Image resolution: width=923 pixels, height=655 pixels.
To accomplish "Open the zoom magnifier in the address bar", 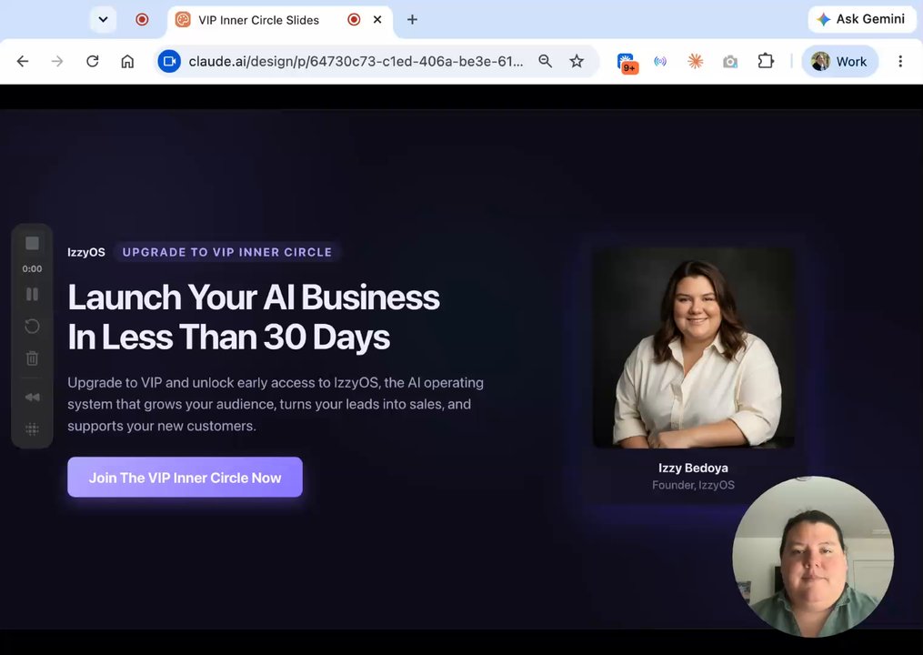I will 545,61.
